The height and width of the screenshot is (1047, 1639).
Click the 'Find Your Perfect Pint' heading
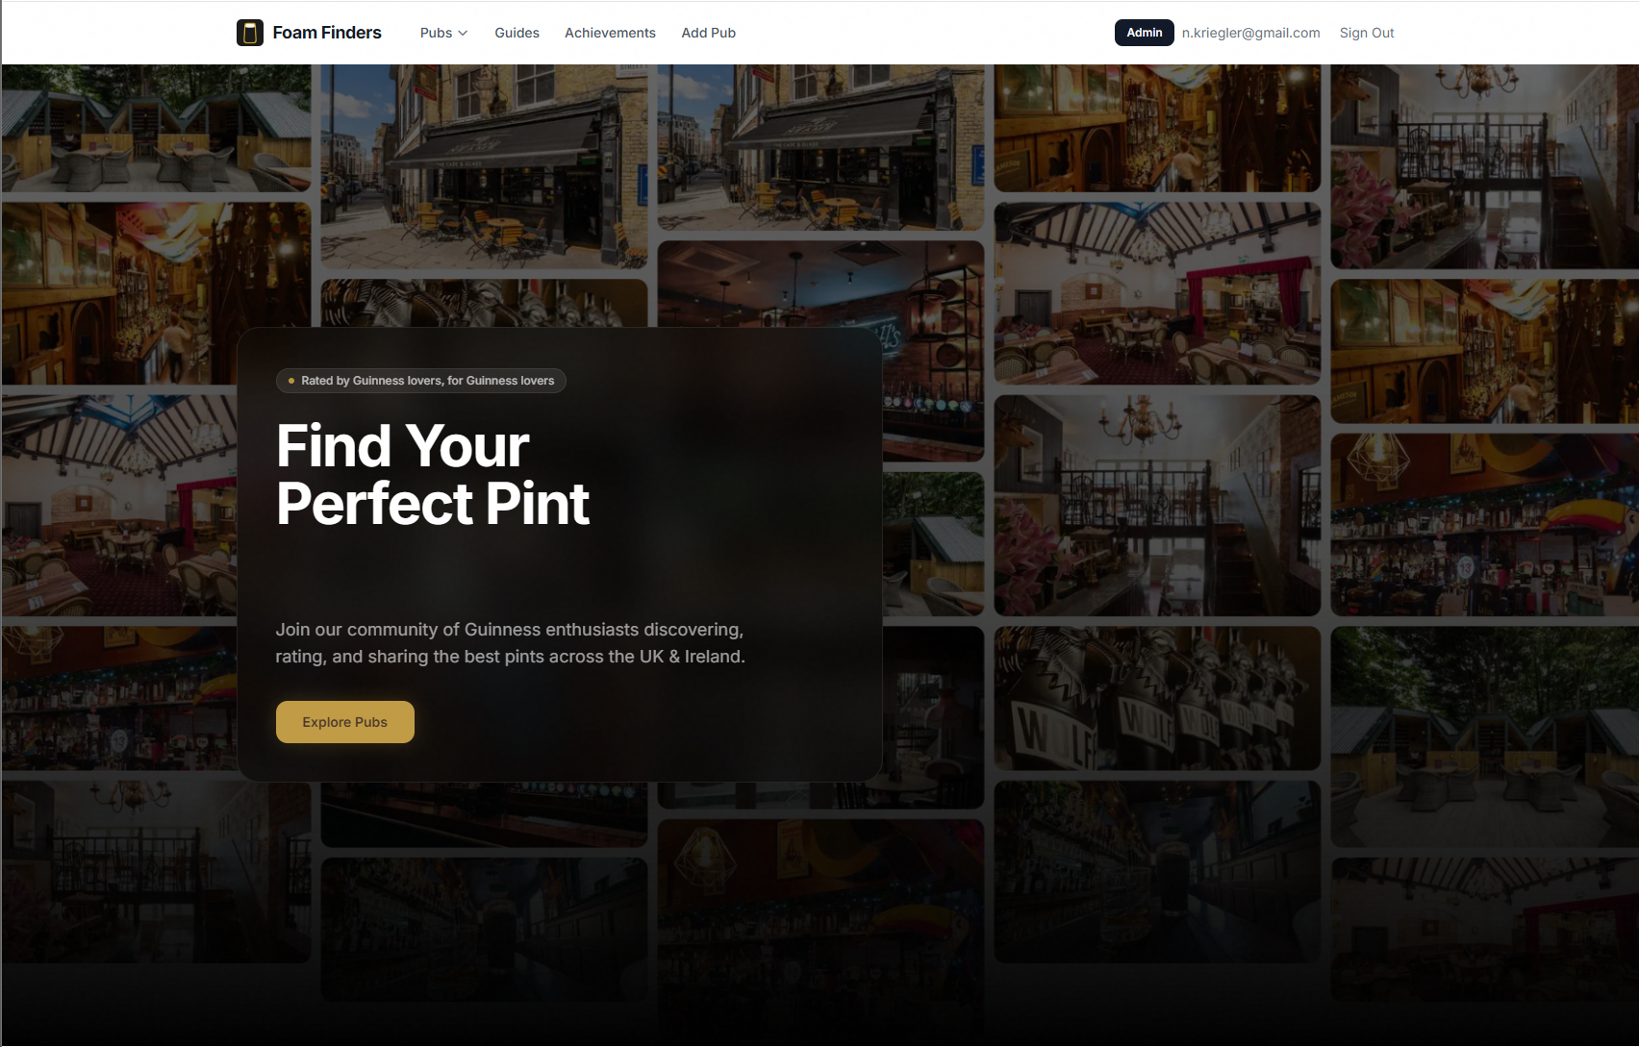432,475
